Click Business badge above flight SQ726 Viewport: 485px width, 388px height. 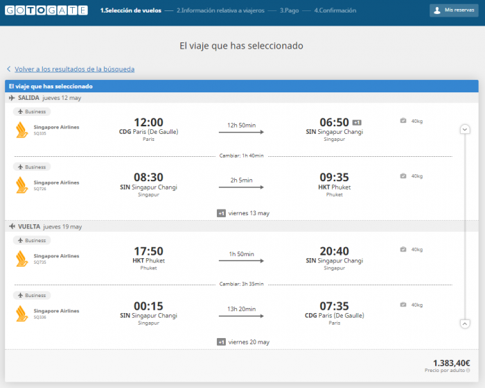pyautogui.click(x=32, y=167)
